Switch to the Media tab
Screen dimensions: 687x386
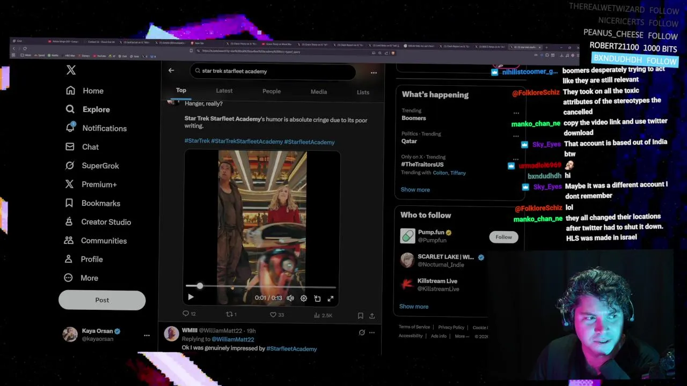319,92
